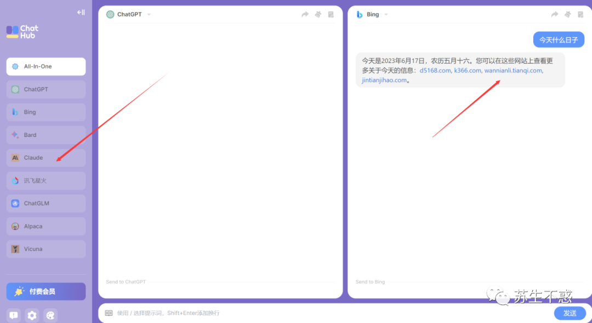The height and width of the screenshot is (323, 592).
Task: Select the All-In-One view
Action: coord(45,66)
